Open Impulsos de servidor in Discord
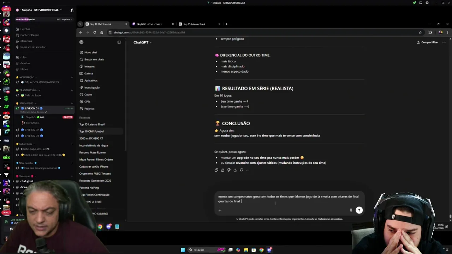The width and height of the screenshot is (452, 254). coord(33,47)
